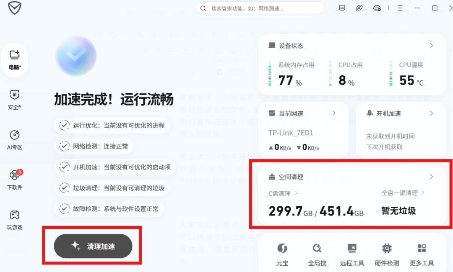Image resolution: width=453 pixels, height=272 pixels.
Task: Start 远程工具 remote tool
Action: 351,253
